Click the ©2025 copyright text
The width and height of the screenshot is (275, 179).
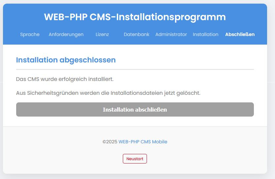[x=110, y=142]
